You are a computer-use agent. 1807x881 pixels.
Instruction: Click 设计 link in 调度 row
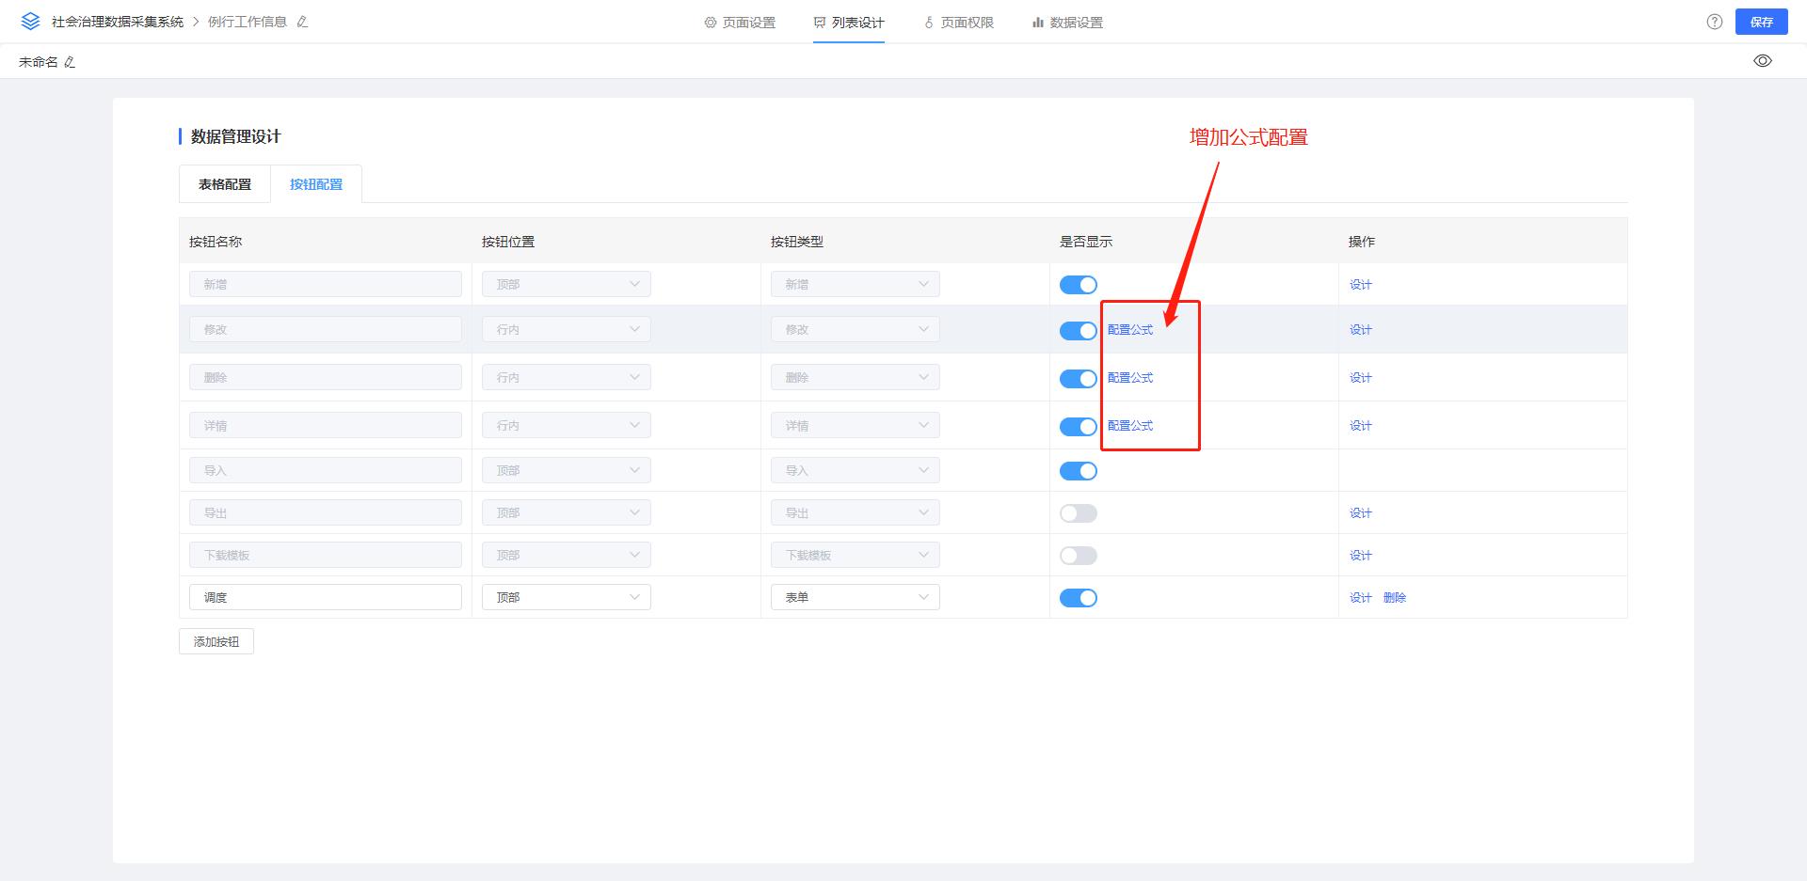coord(1361,598)
